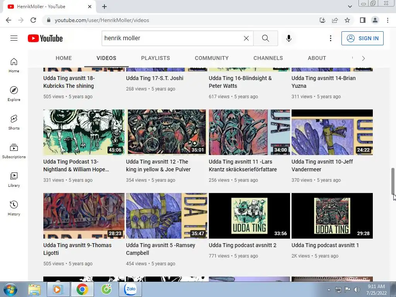Screen dimensions: 396x297
Task: Expand the tab search dropdown chevron
Action: click(350, 7)
